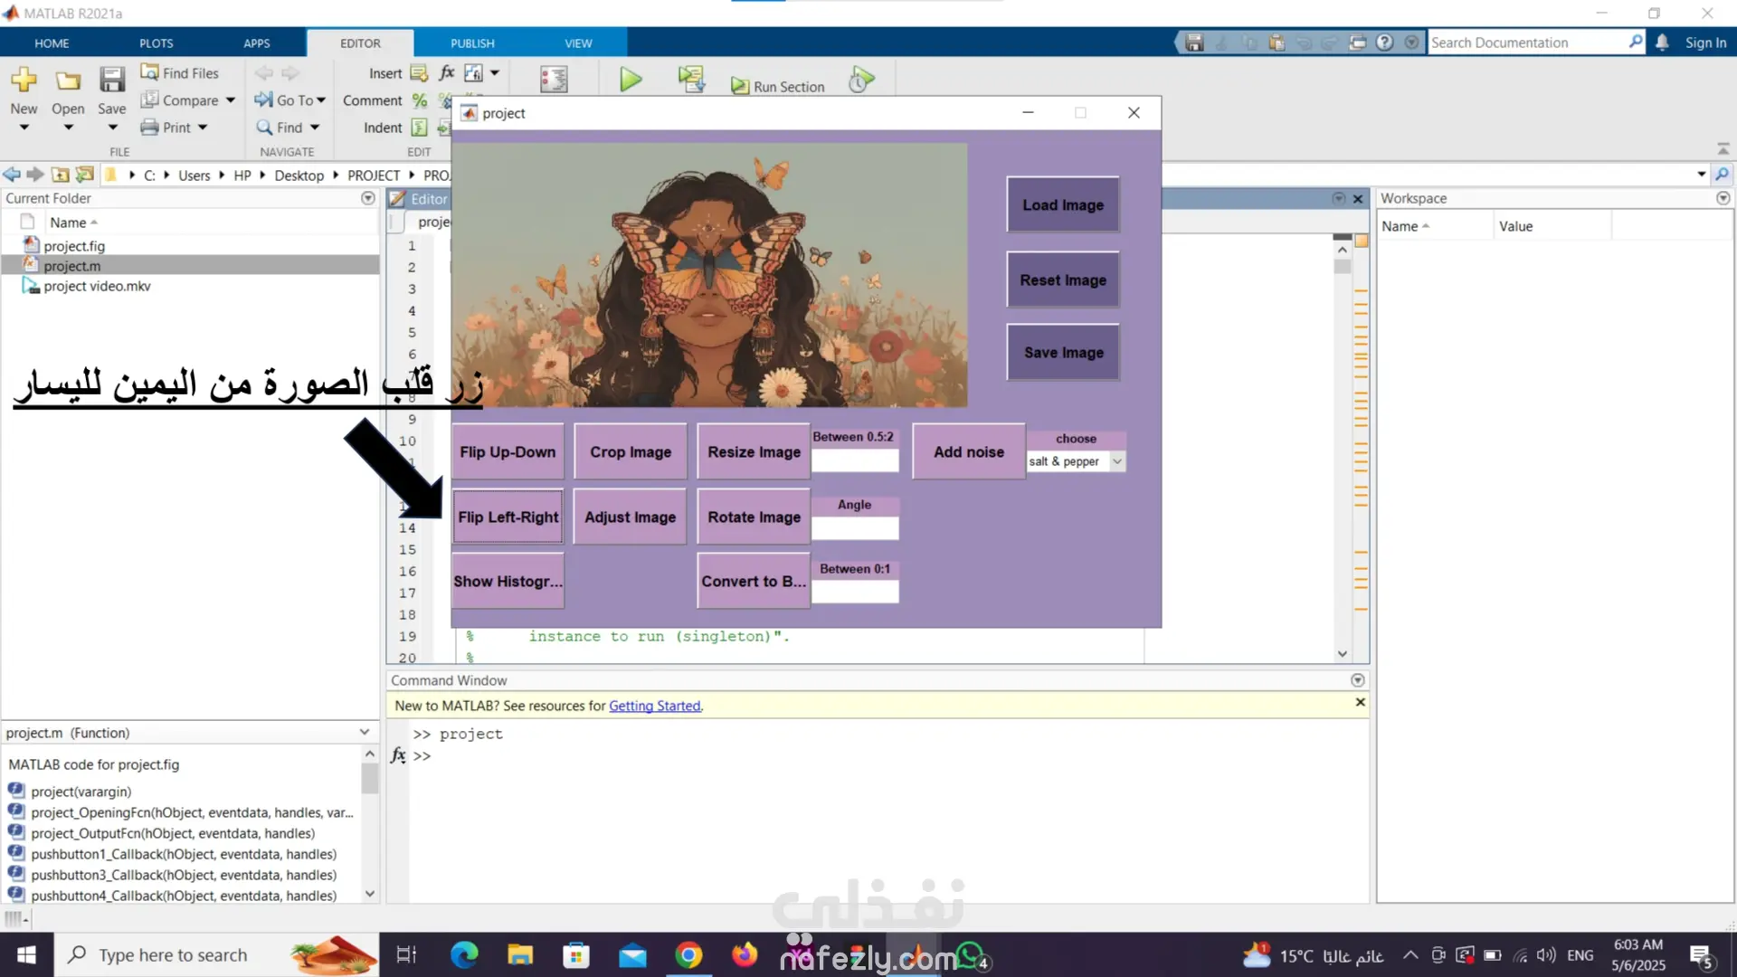Click the quick access Save icon
The width and height of the screenshot is (1737, 977).
click(1195, 43)
